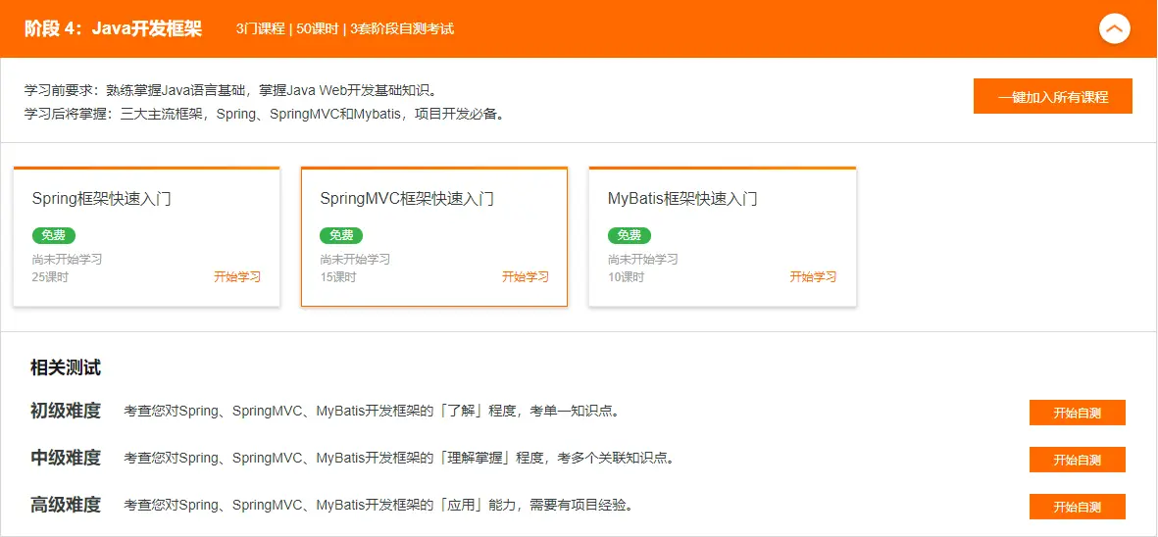Click the 相关测试 heading
This screenshot has width=1158, height=537.
pyautogui.click(x=66, y=367)
